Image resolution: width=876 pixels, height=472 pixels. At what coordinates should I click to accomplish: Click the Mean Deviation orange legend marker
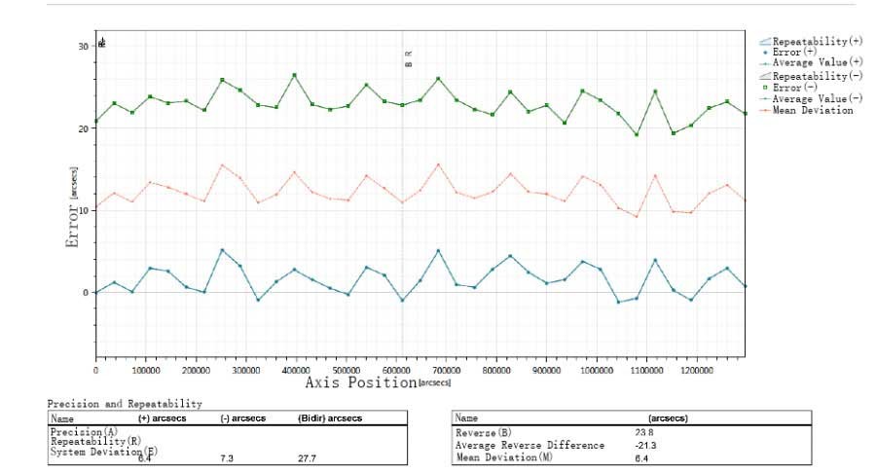[764, 110]
